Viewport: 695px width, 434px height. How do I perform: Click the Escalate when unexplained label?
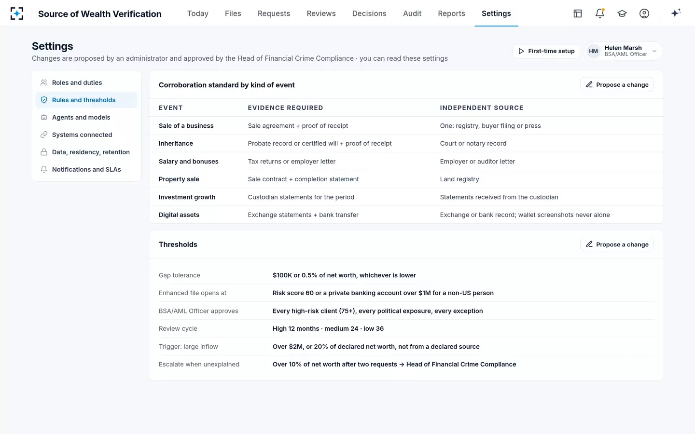click(x=199, y=365)
